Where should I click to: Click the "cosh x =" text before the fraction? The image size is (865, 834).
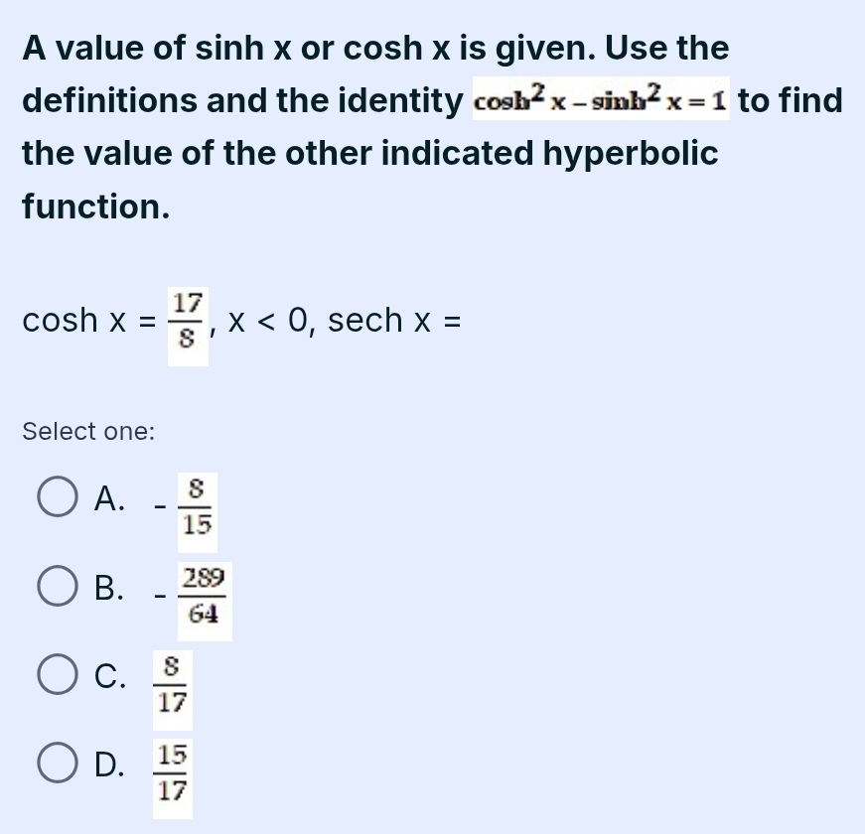88,321
